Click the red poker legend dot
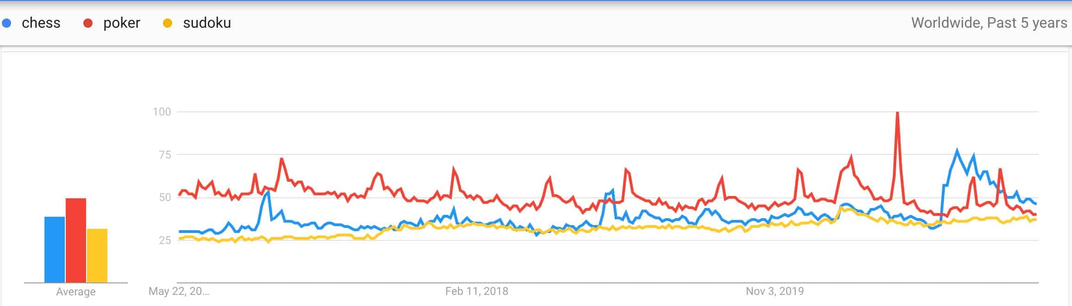Screen dimensions: 1072x306 pos(88,23)
